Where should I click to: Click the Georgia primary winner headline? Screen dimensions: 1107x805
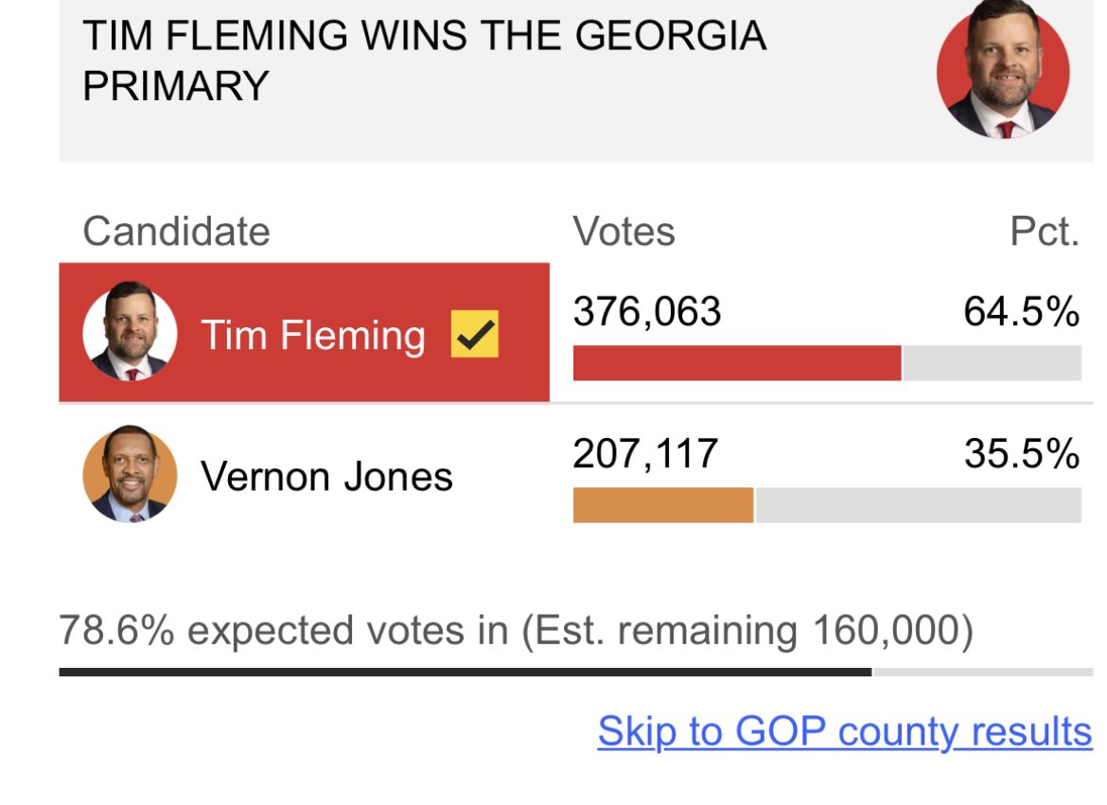[x=424, y=61]
